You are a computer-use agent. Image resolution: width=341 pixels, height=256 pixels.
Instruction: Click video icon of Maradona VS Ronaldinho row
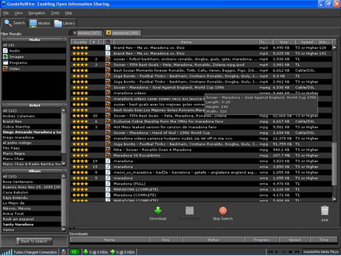coord(108,155)
